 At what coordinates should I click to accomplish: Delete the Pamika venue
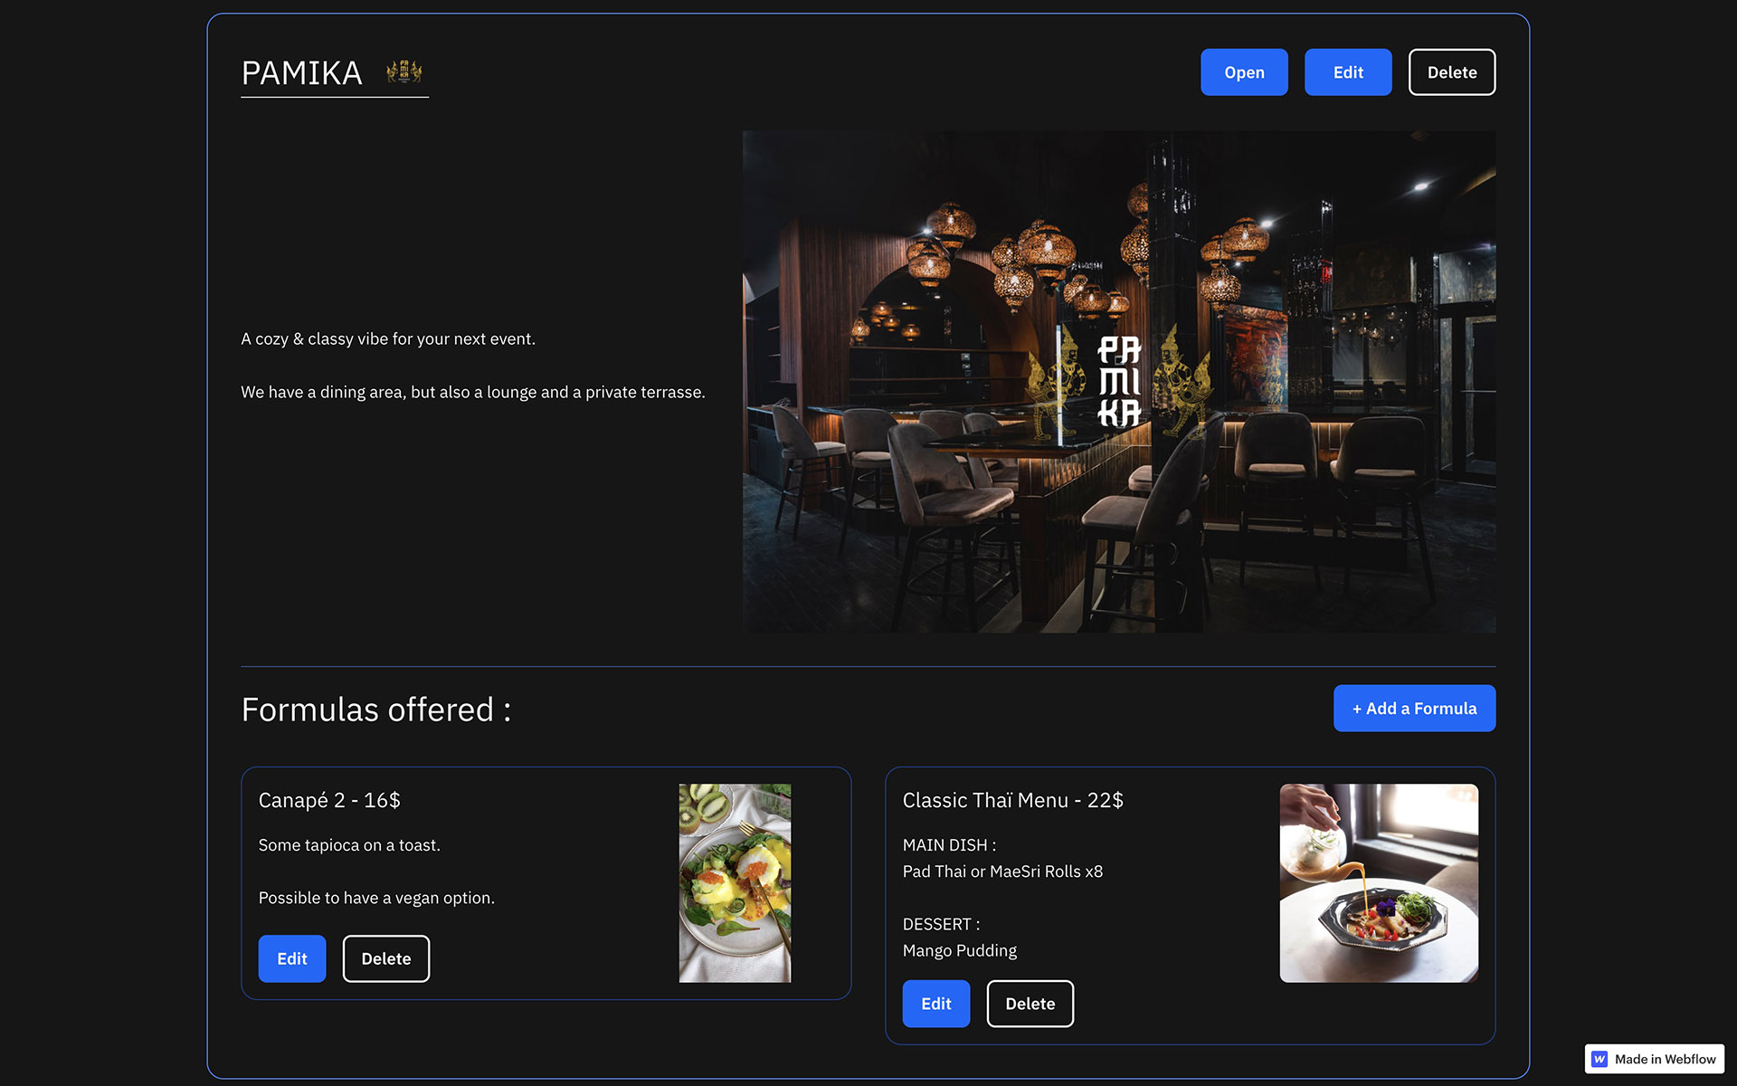tap(1451, 72)
